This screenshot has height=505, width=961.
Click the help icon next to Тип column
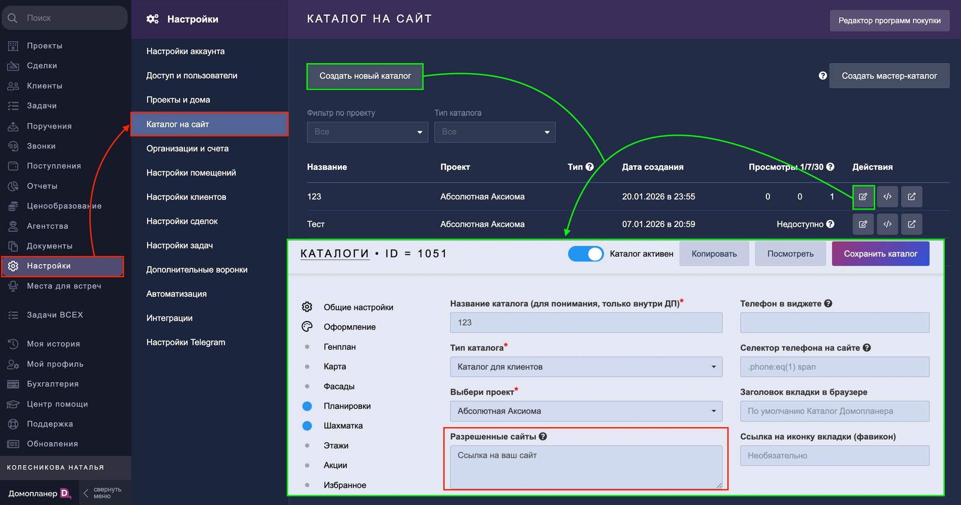pos(589,167)
